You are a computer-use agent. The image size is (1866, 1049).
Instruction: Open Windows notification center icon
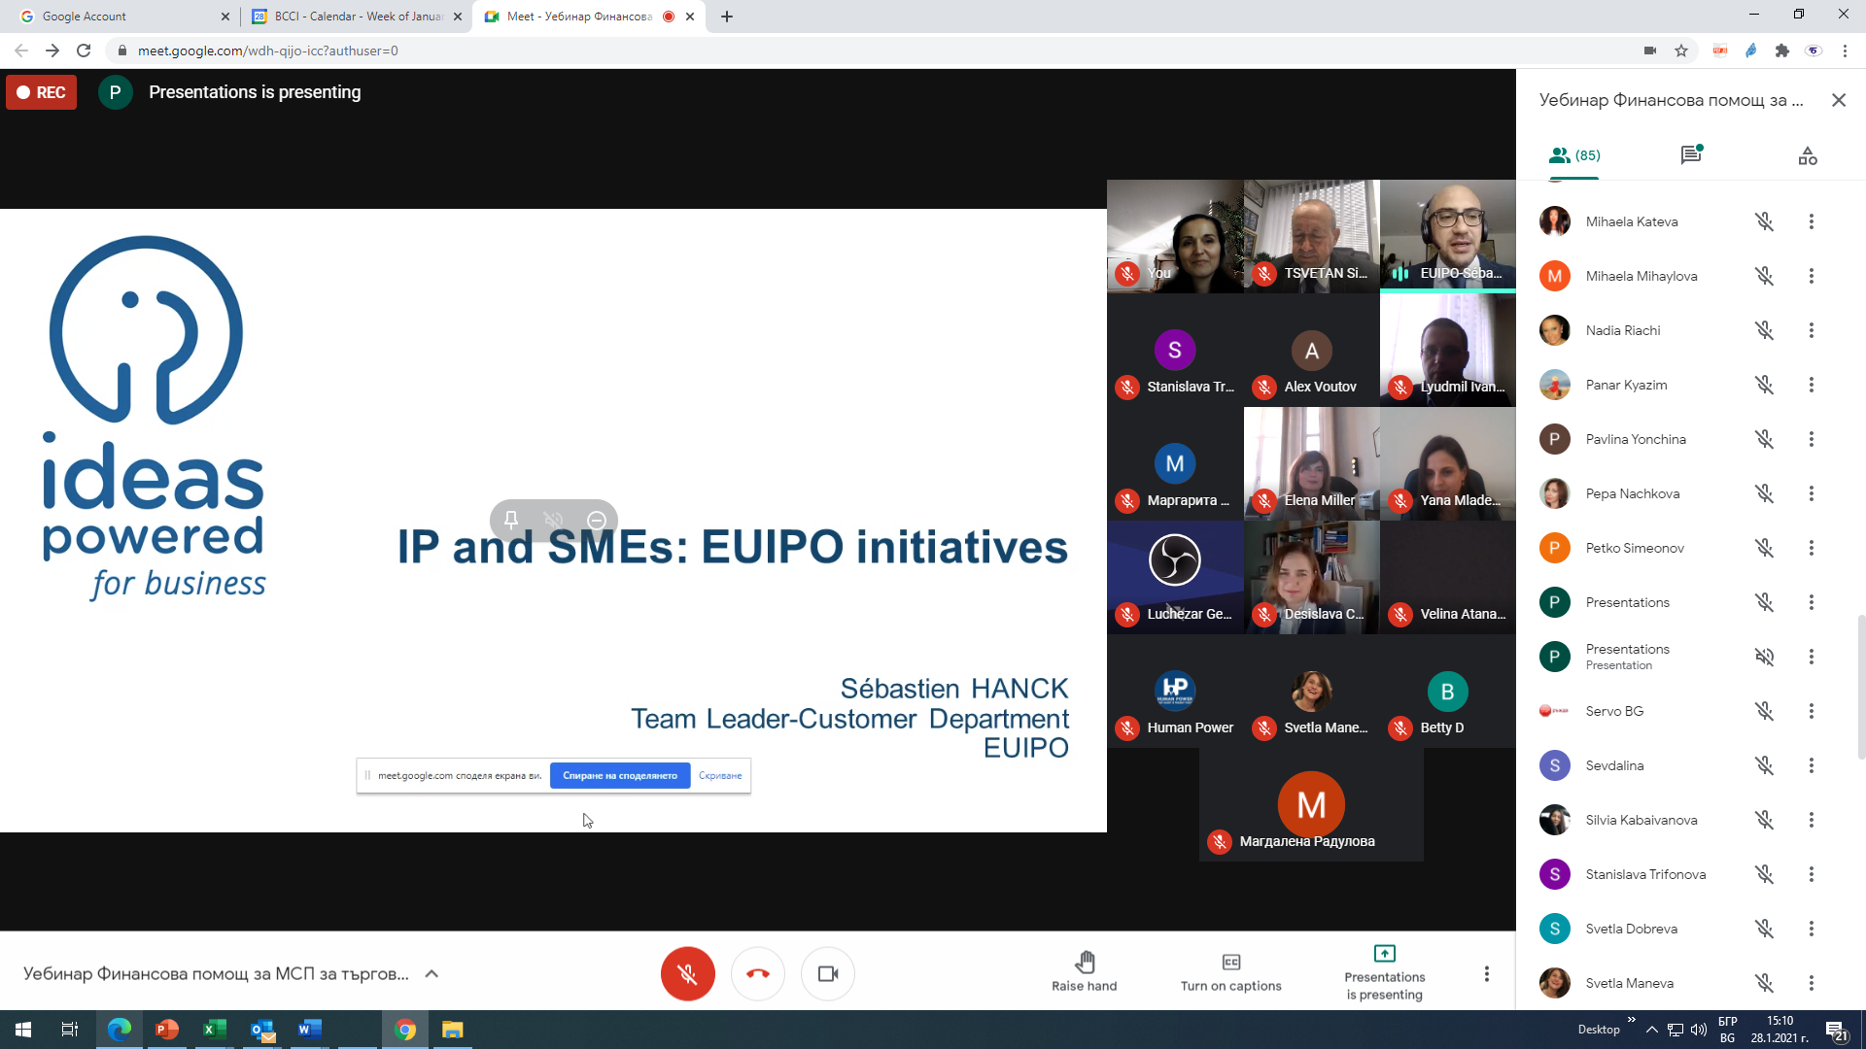coord(1837,1030)
